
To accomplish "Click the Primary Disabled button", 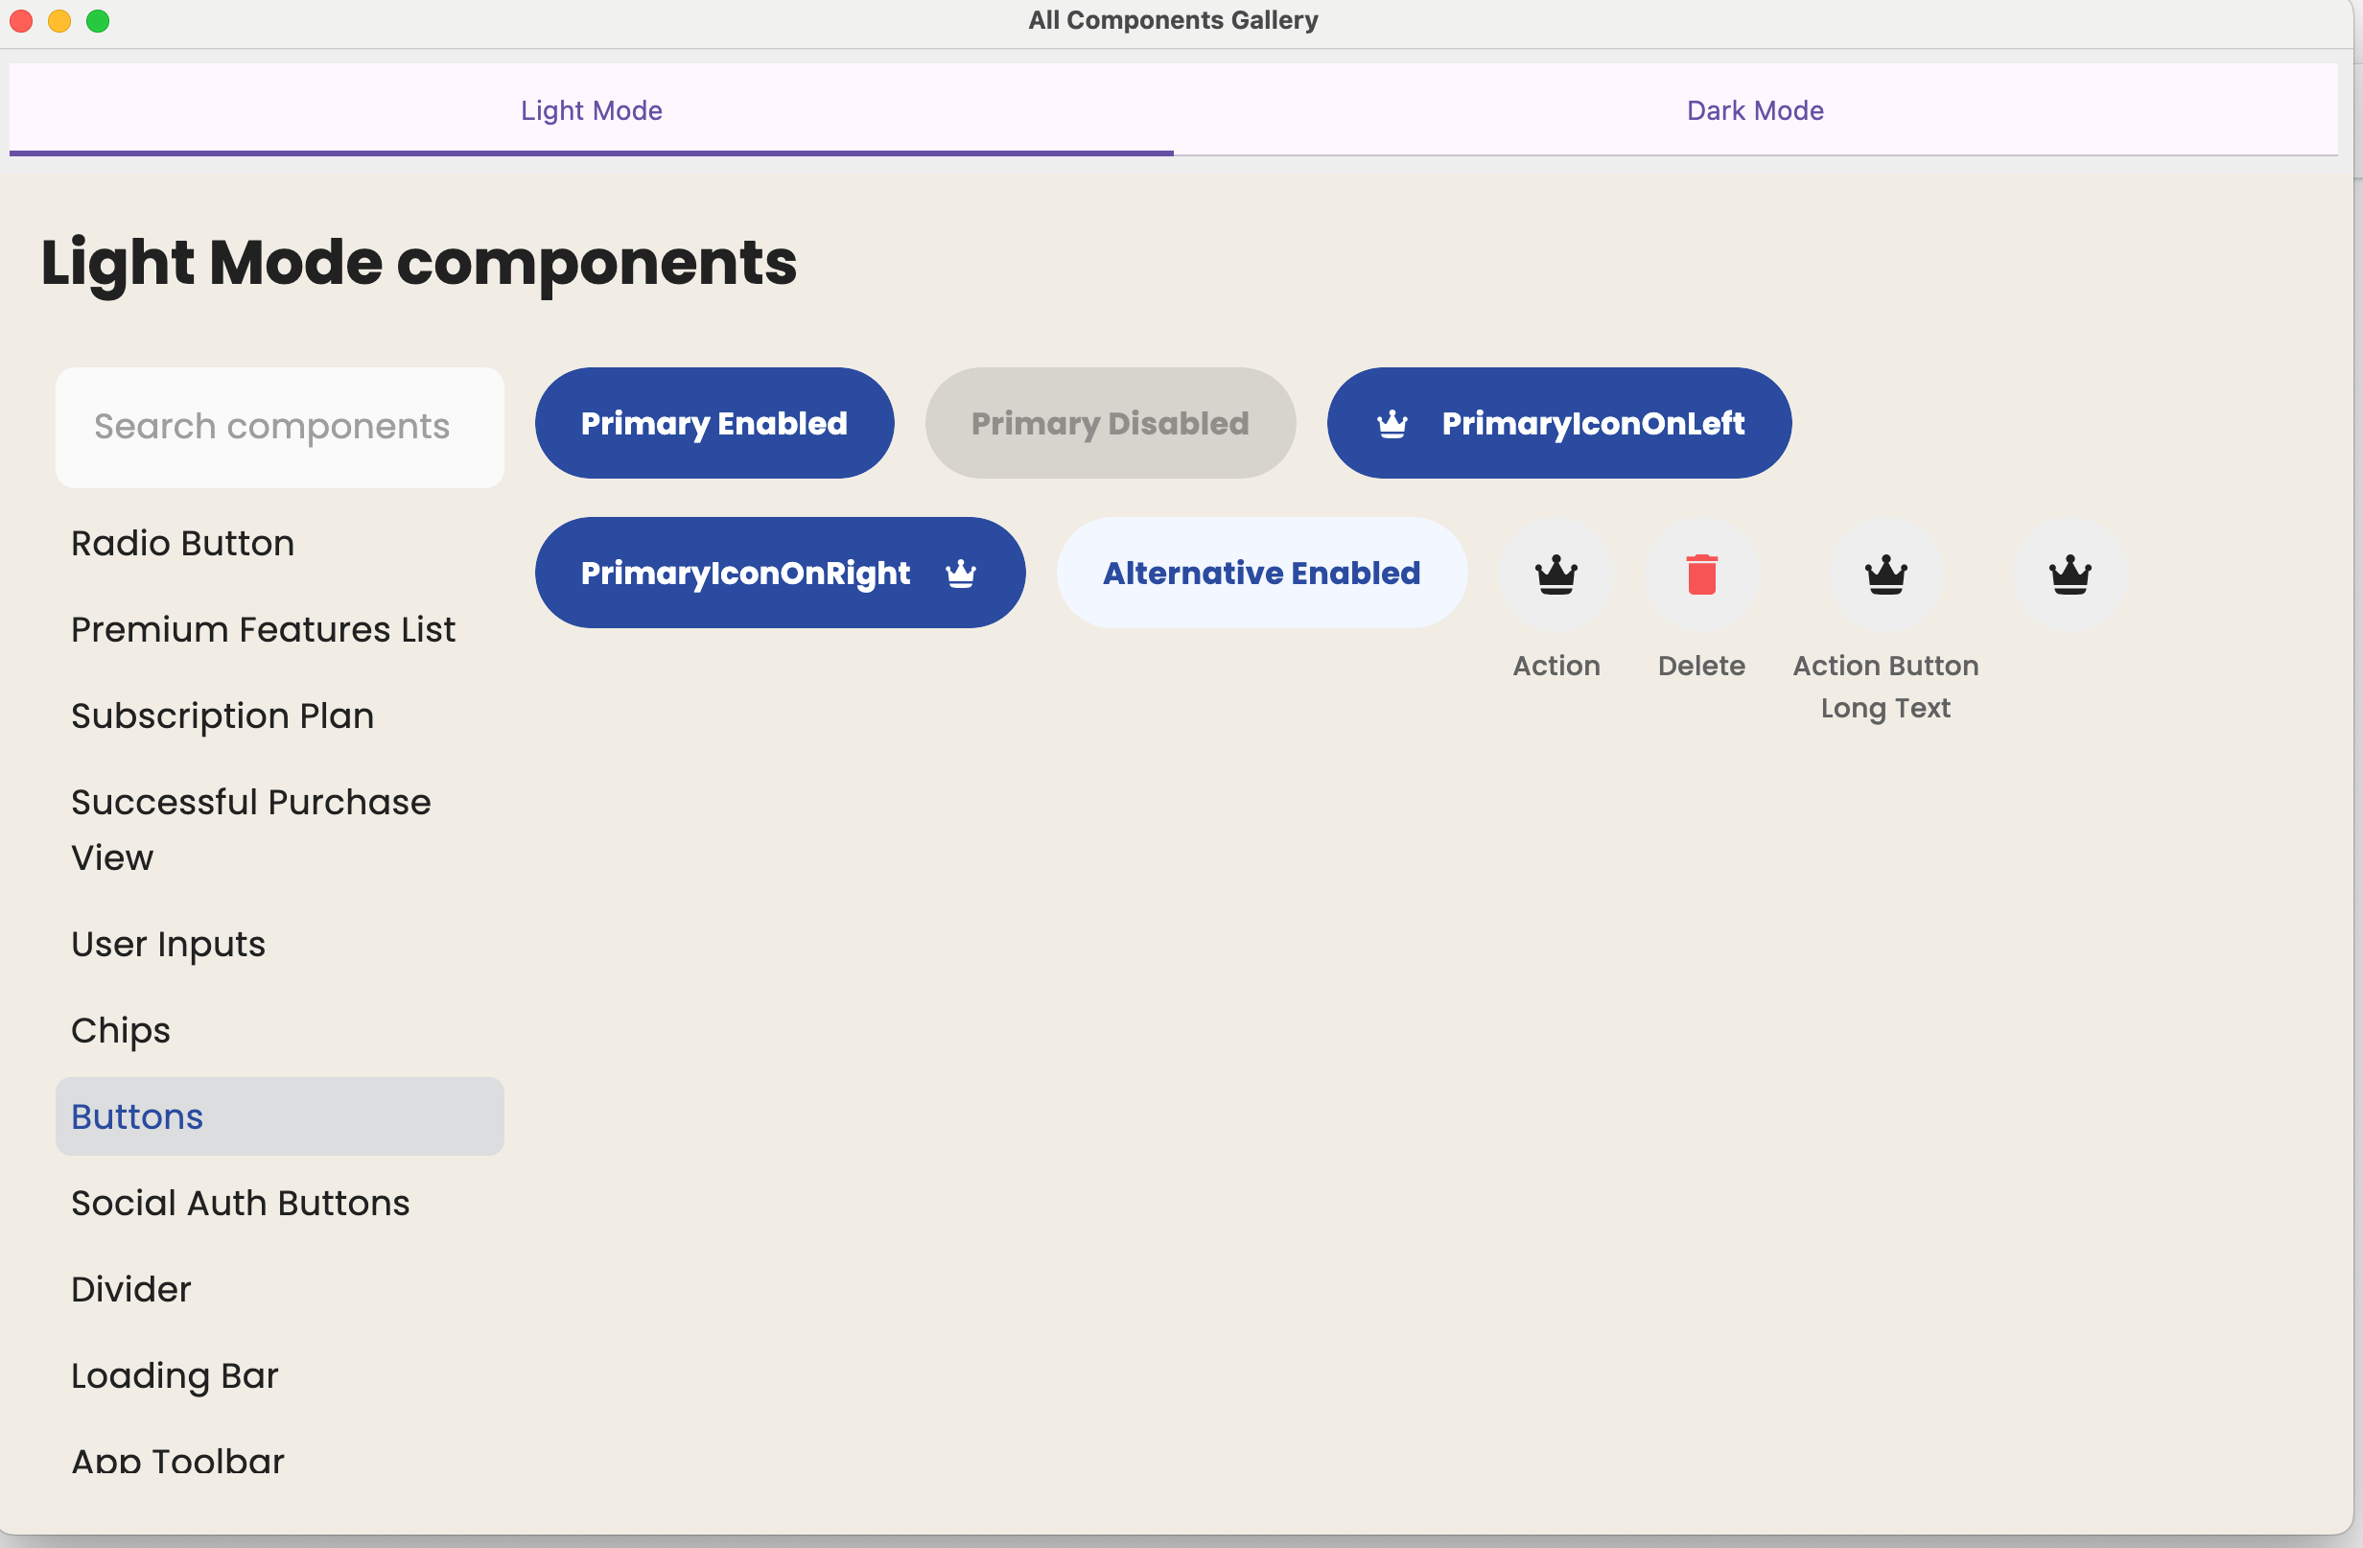I will coord(1109,424).
